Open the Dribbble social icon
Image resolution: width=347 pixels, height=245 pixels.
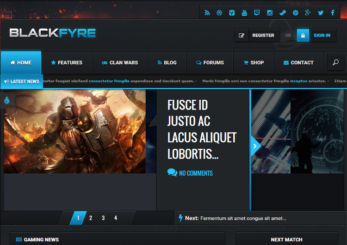tap(219, 13)
